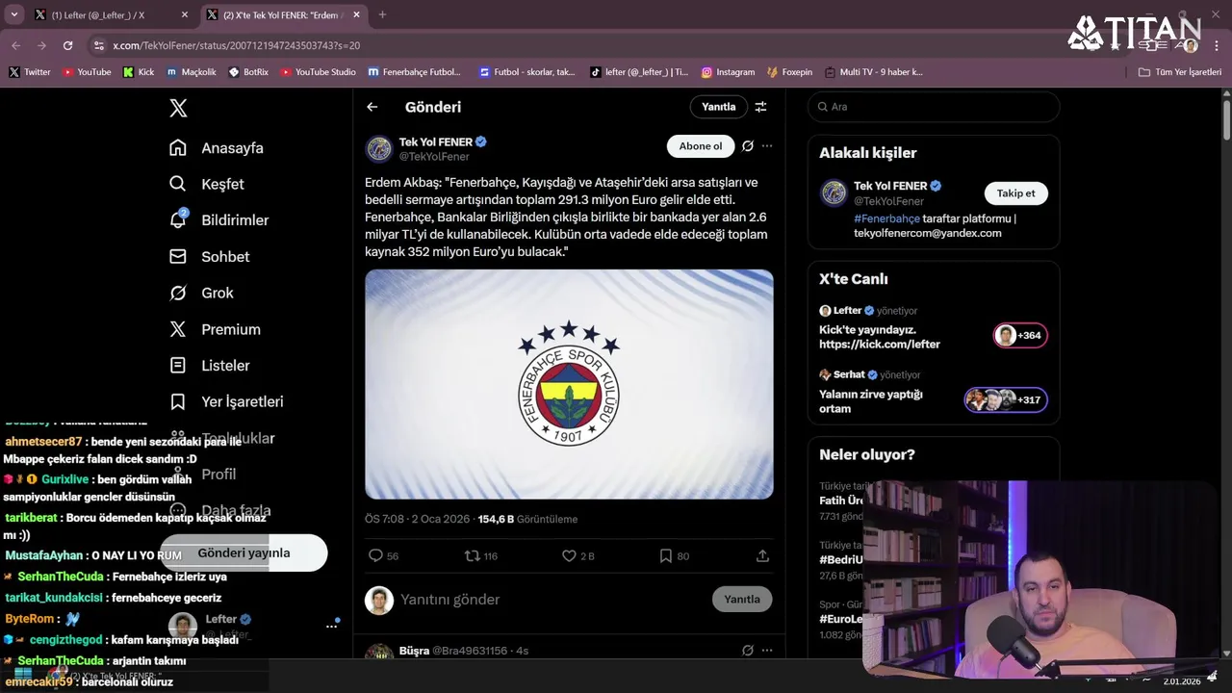Screen dimensions: 1232x693
Task: Click the @TekYolFener handle in post
Action: tap(434, 157)
